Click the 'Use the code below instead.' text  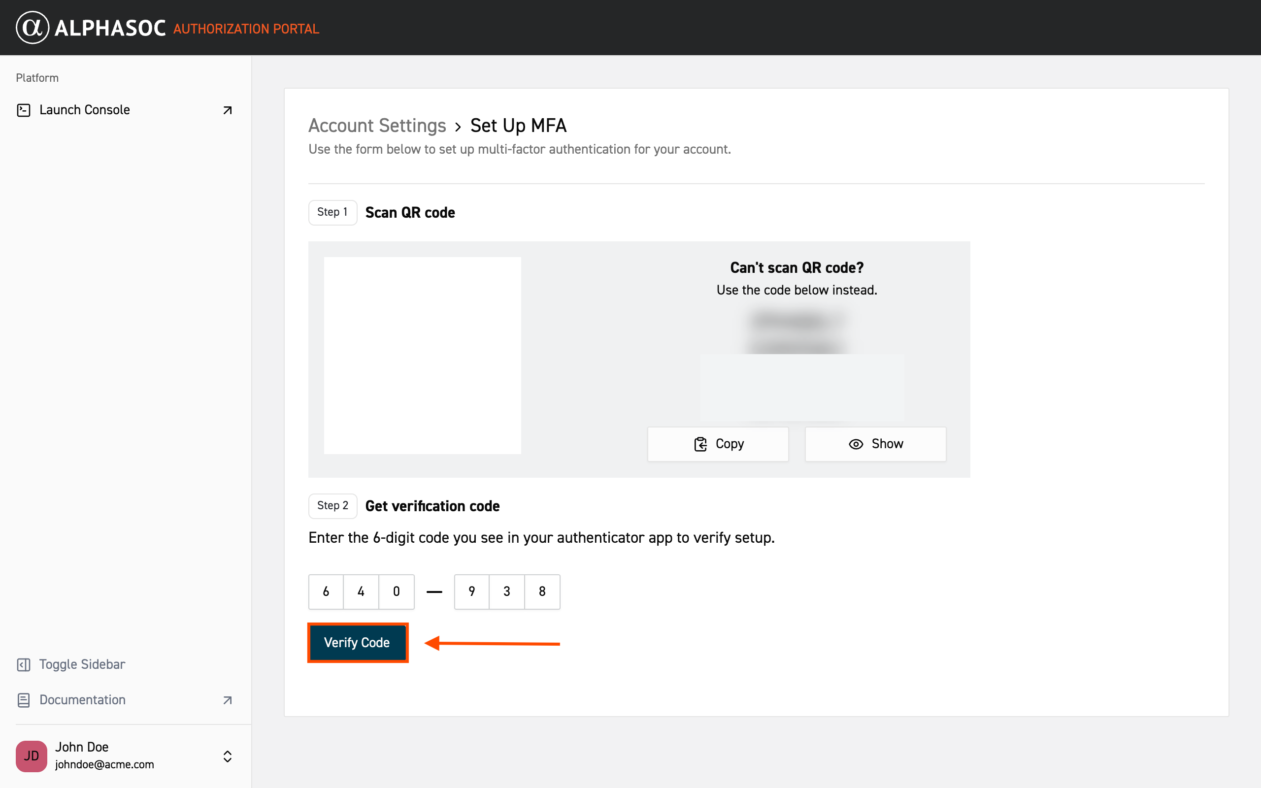796,290
